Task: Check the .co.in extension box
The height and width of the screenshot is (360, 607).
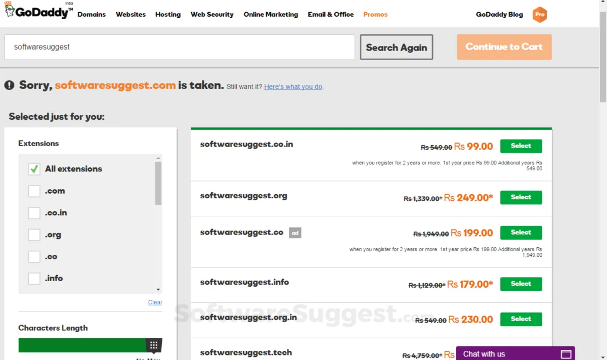Action: [x=34, y=213]
